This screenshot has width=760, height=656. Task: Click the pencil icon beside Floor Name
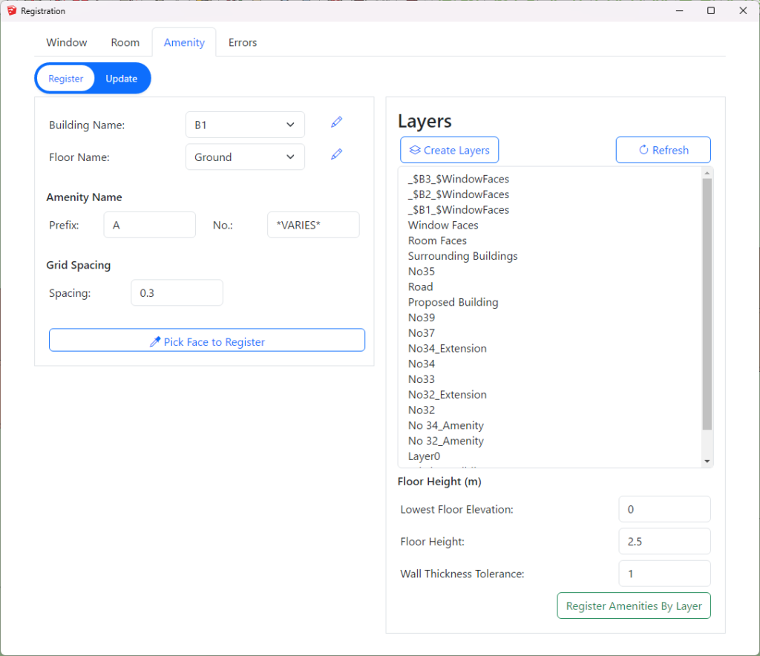coord(337,154)
